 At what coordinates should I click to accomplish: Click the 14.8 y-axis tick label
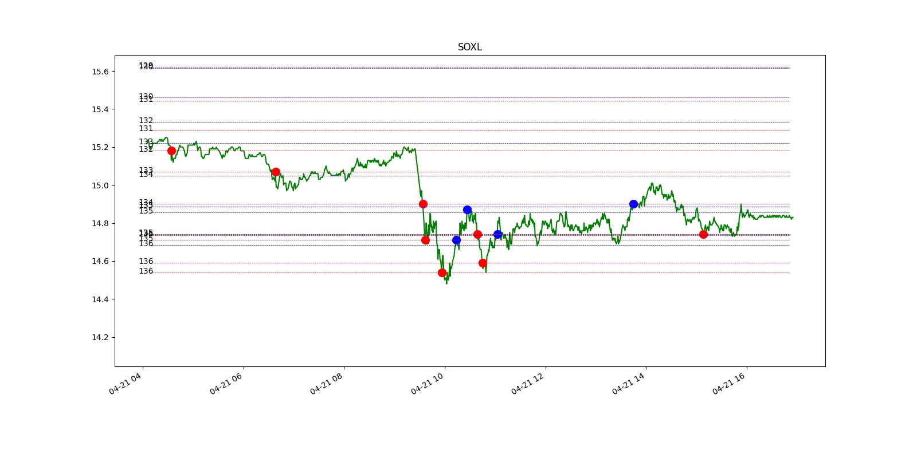coord(100,223)
